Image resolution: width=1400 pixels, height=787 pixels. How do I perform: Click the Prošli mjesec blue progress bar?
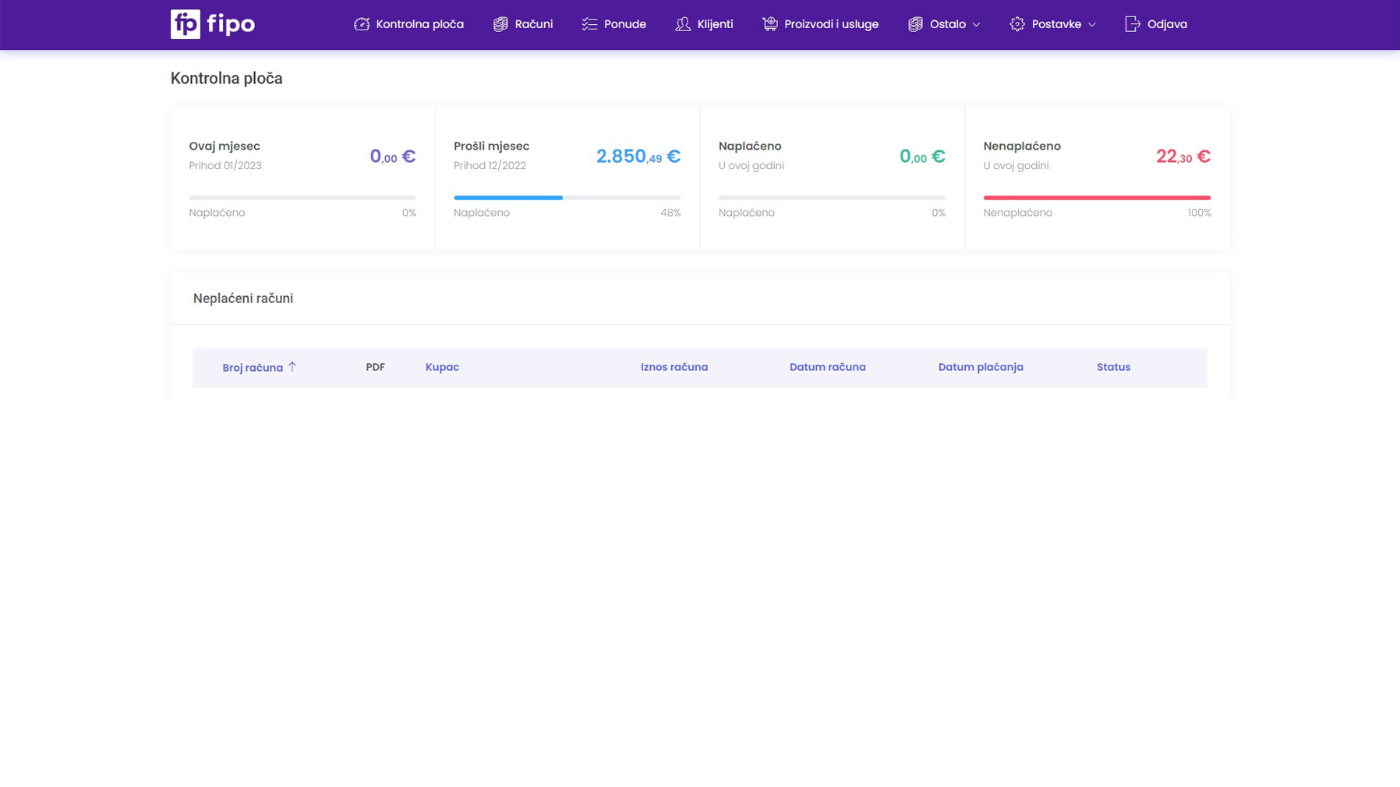click(508, 198)
